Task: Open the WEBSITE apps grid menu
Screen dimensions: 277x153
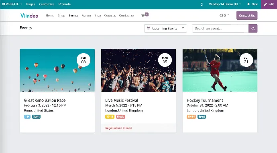Action: click(x=12, y=4)
